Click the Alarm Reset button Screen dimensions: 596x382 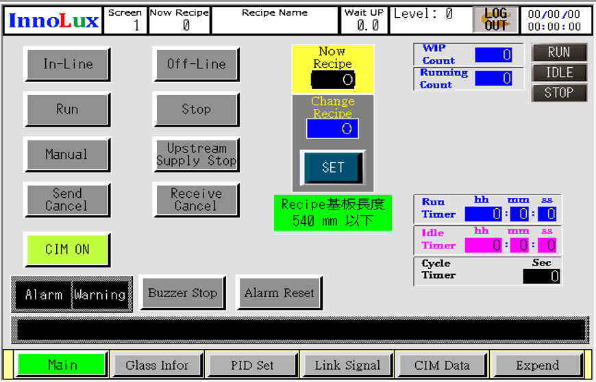pyautogui.click(x=279, y=293)
